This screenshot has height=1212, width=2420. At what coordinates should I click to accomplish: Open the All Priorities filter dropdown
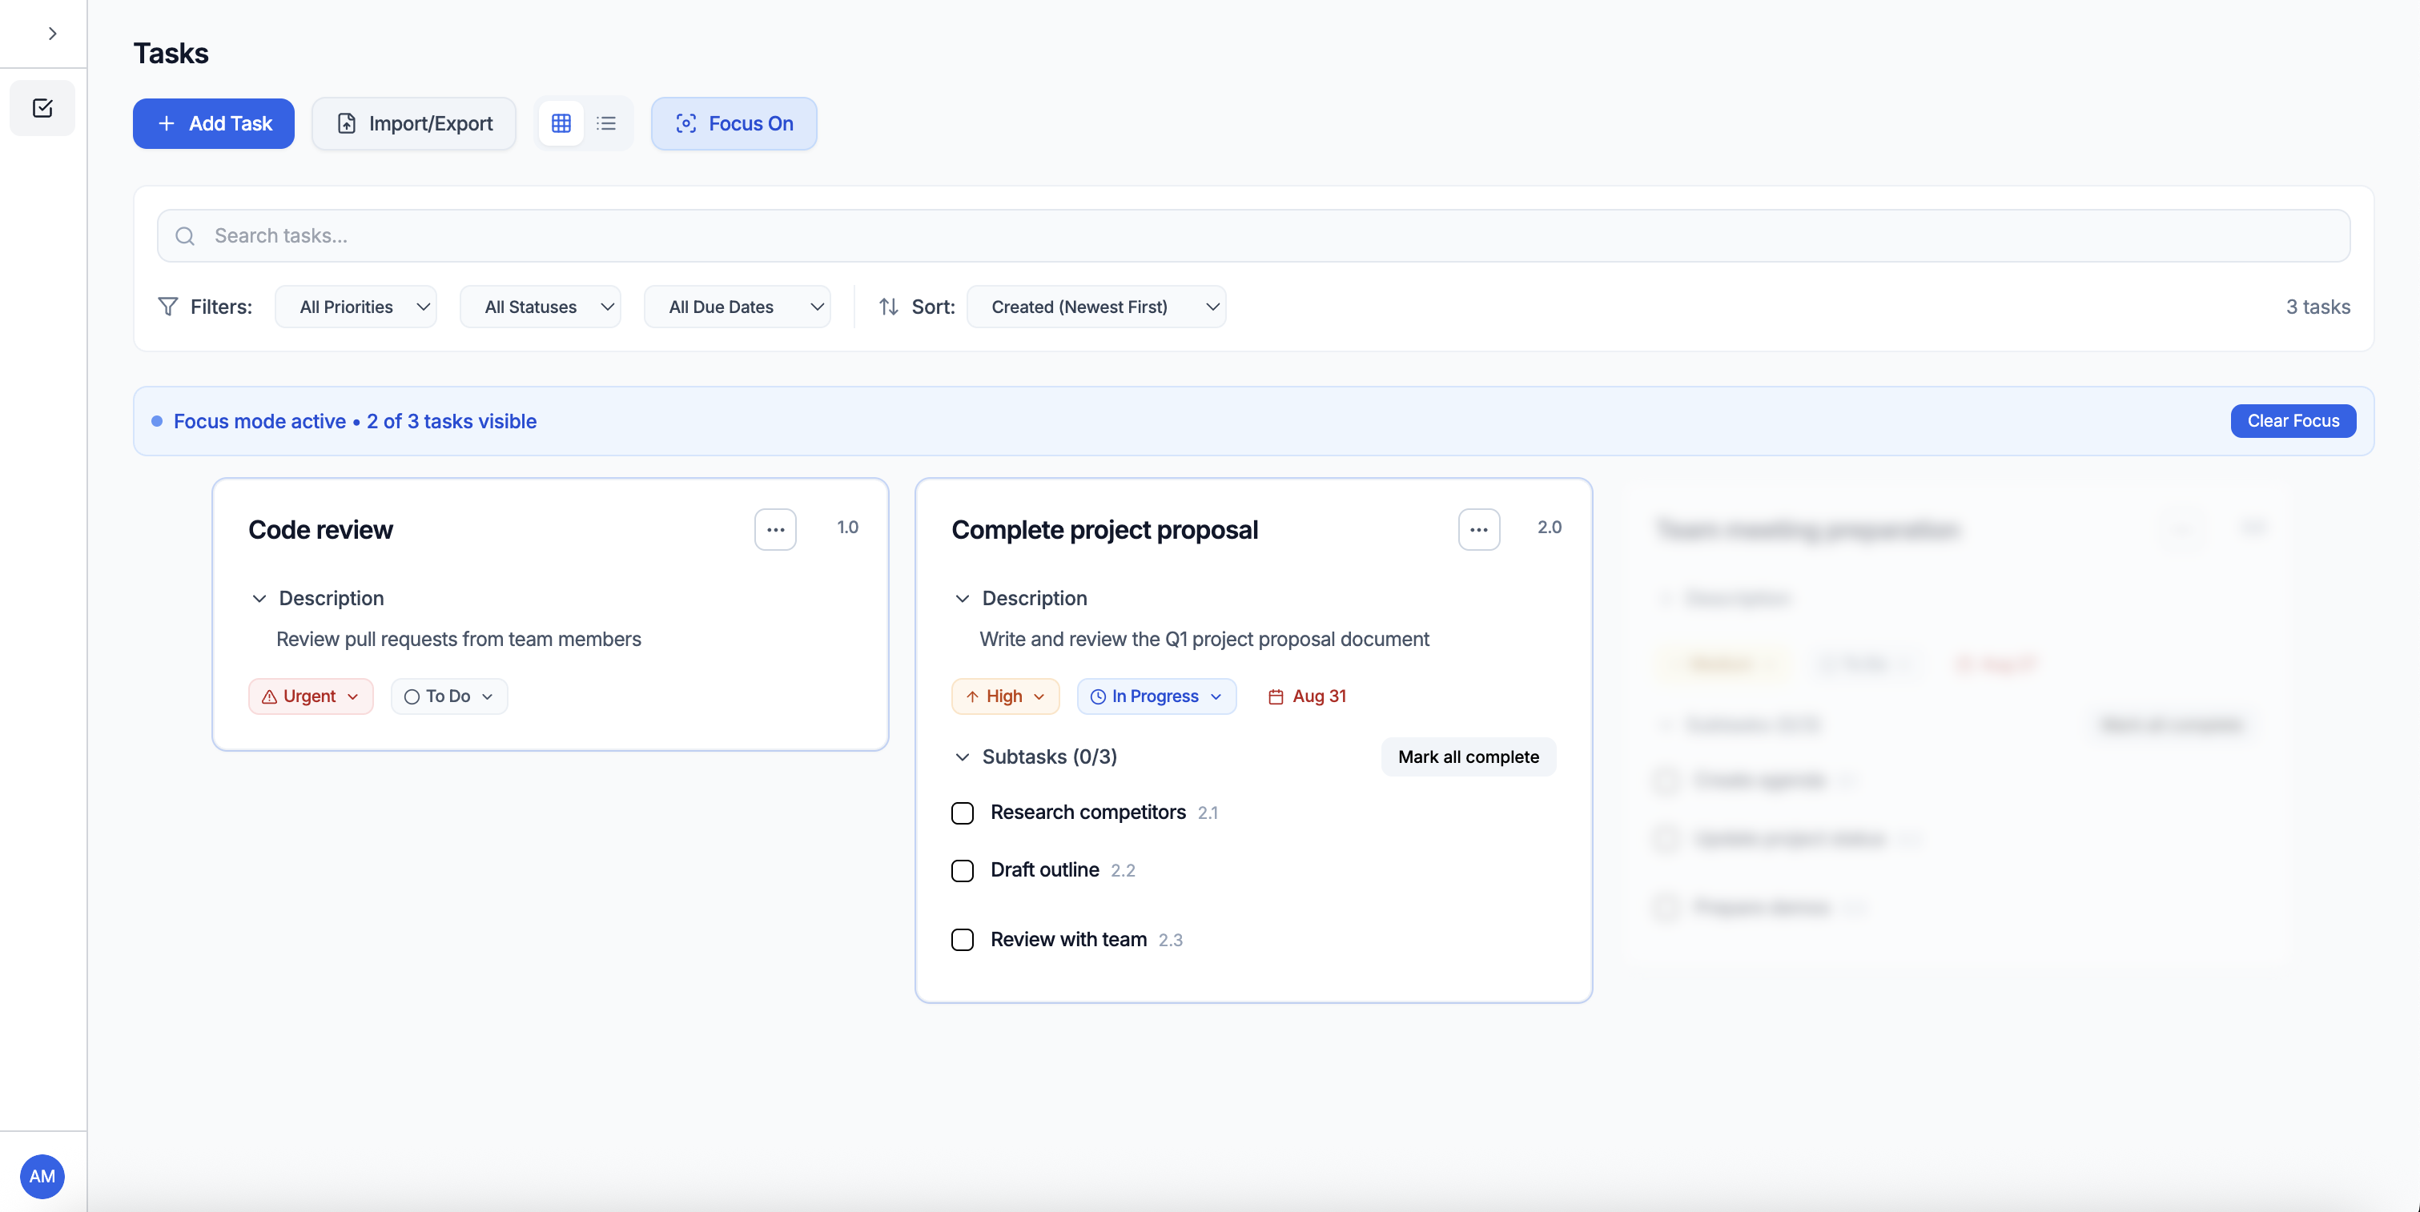pyautogui.click(x=355, y=307)
